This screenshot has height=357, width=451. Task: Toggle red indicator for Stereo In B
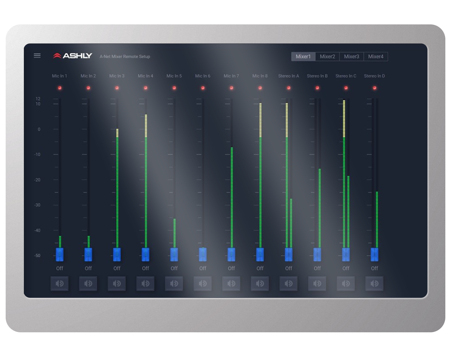(317, 88)
